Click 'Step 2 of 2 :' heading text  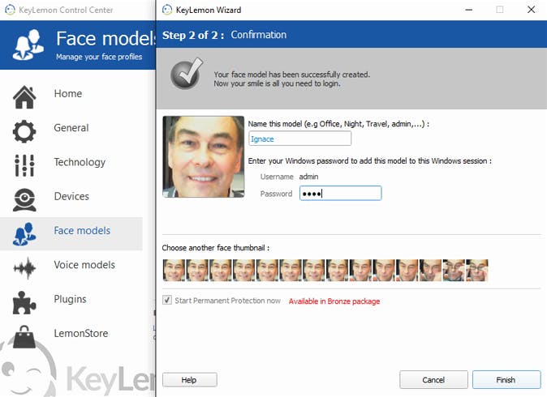coord(193,35)
